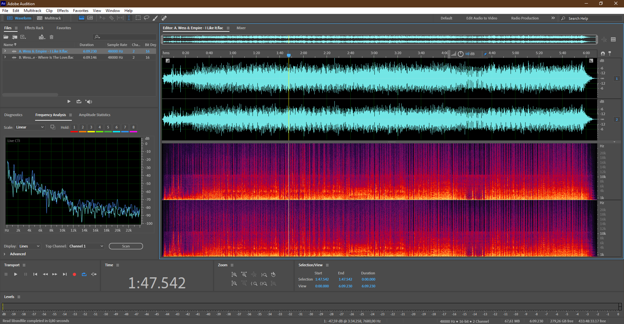This screenshot has height=324, width=624.
Task: Click Zoom In Amplitude icon
Action: point(234,275)
